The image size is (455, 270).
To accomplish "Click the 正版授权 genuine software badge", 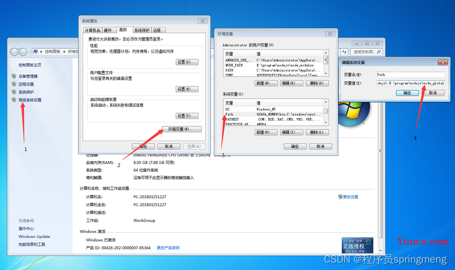I will (357, 245).
